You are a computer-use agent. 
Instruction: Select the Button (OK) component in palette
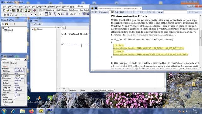coord(71,14)
